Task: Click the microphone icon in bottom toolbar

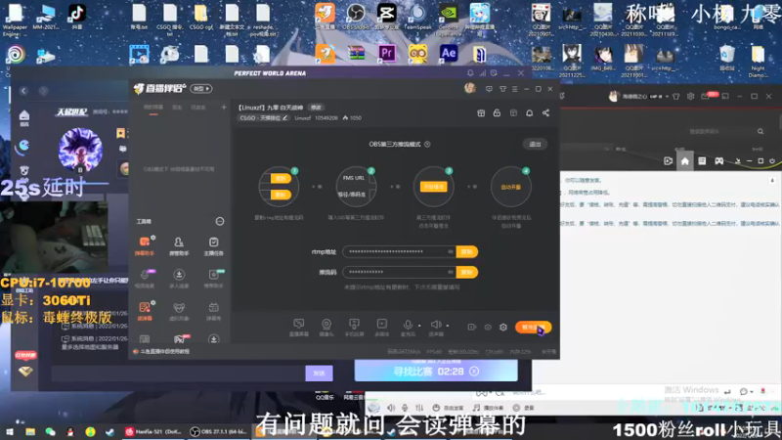Action: (408, 326)
